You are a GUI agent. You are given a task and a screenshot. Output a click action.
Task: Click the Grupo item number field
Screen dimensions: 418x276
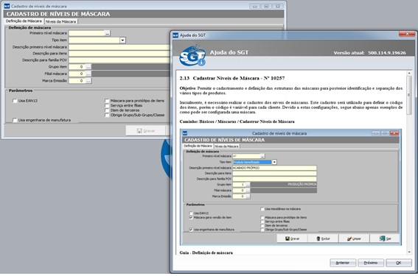coord(77,66)
